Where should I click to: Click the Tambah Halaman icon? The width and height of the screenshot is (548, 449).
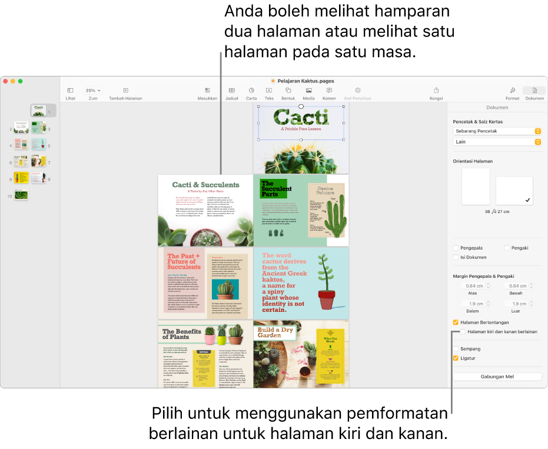(126, 91)
